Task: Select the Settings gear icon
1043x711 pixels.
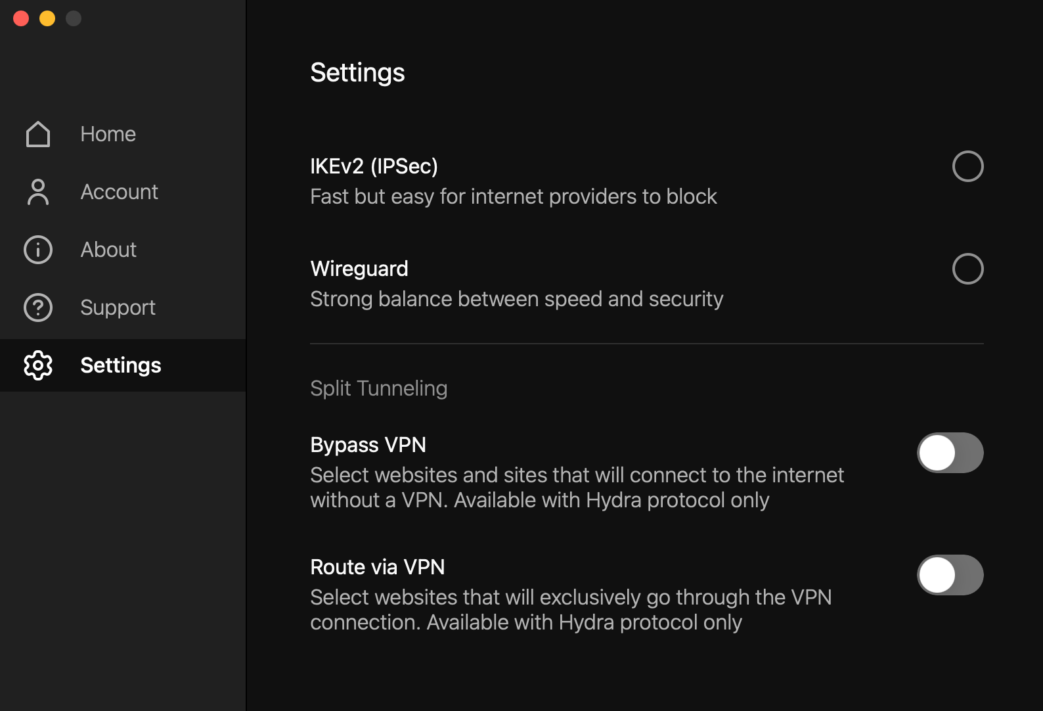Action: pyautogui.click(x=37, y=365)
